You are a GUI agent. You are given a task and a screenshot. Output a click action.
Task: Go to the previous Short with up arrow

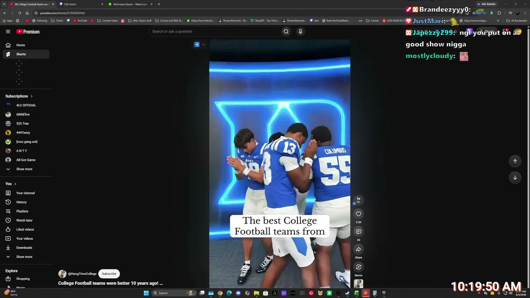pos(515,161)
